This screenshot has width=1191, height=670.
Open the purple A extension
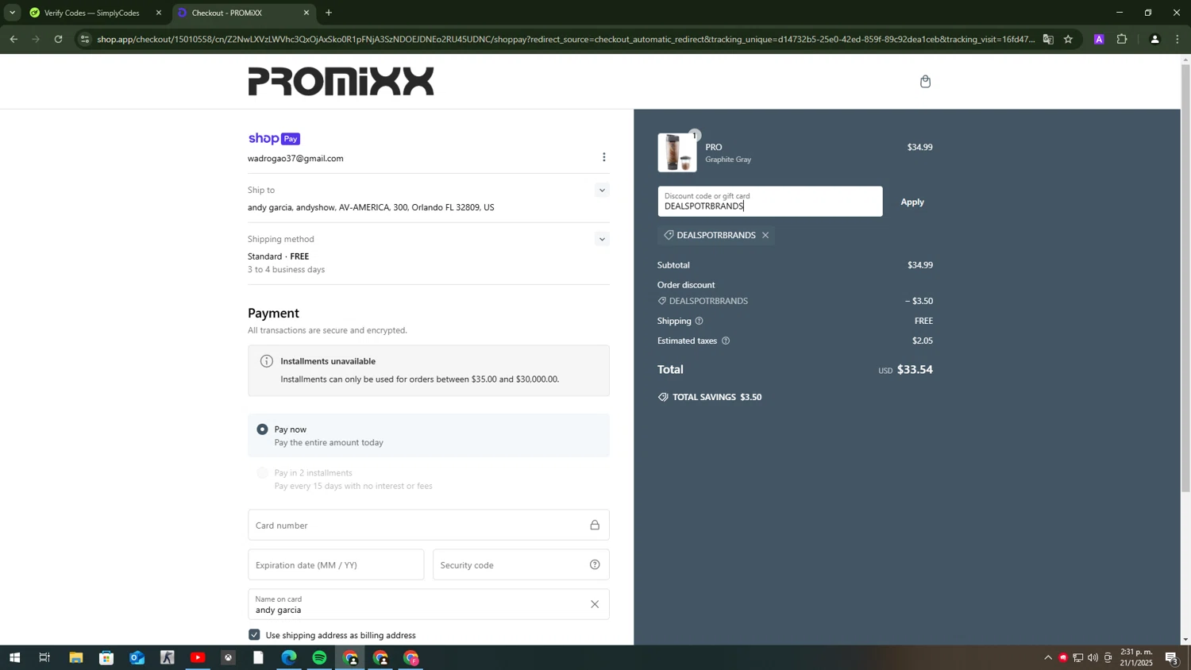coord(1099,39)
